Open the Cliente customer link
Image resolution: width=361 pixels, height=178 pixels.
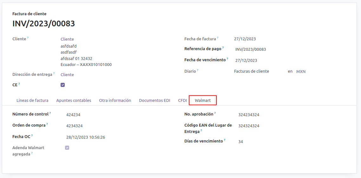67,39
